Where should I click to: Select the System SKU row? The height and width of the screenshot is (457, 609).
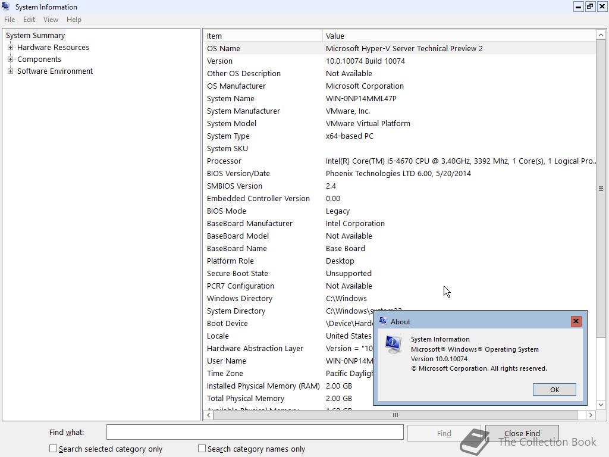pyautogui.click(x=399, y=148)
